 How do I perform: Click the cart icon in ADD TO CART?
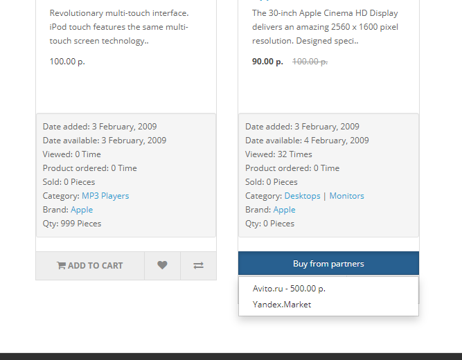61,265
